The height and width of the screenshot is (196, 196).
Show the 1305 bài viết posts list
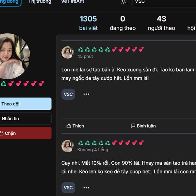pyautogui.click(x=89, y=23)
